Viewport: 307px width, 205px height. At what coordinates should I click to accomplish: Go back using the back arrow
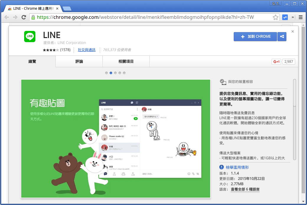[7, 17]
